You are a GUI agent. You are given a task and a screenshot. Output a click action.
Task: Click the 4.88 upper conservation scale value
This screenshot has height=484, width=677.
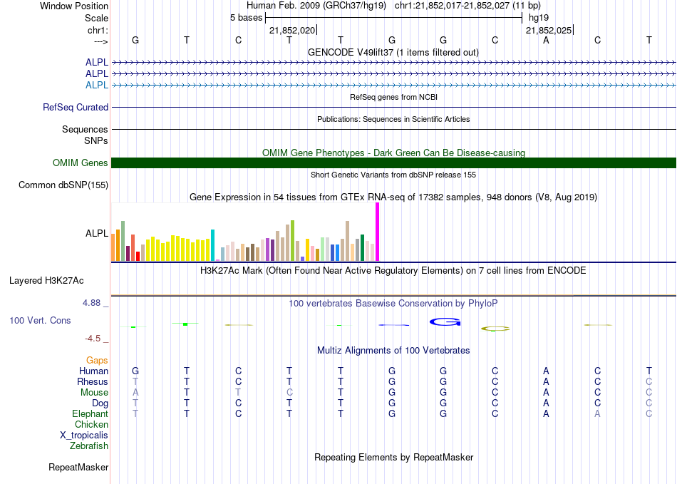pos(91,303)
